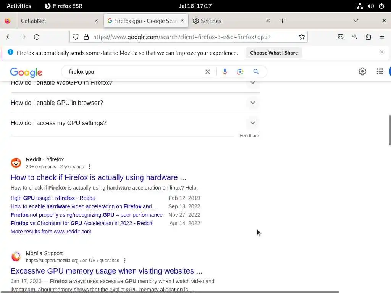Click the page vertical scrollbar

click(390, 130)
